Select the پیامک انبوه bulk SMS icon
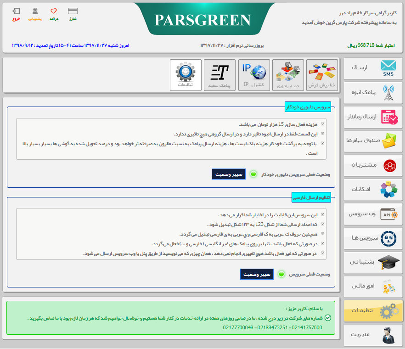405x349 pixels. point(373,93)
